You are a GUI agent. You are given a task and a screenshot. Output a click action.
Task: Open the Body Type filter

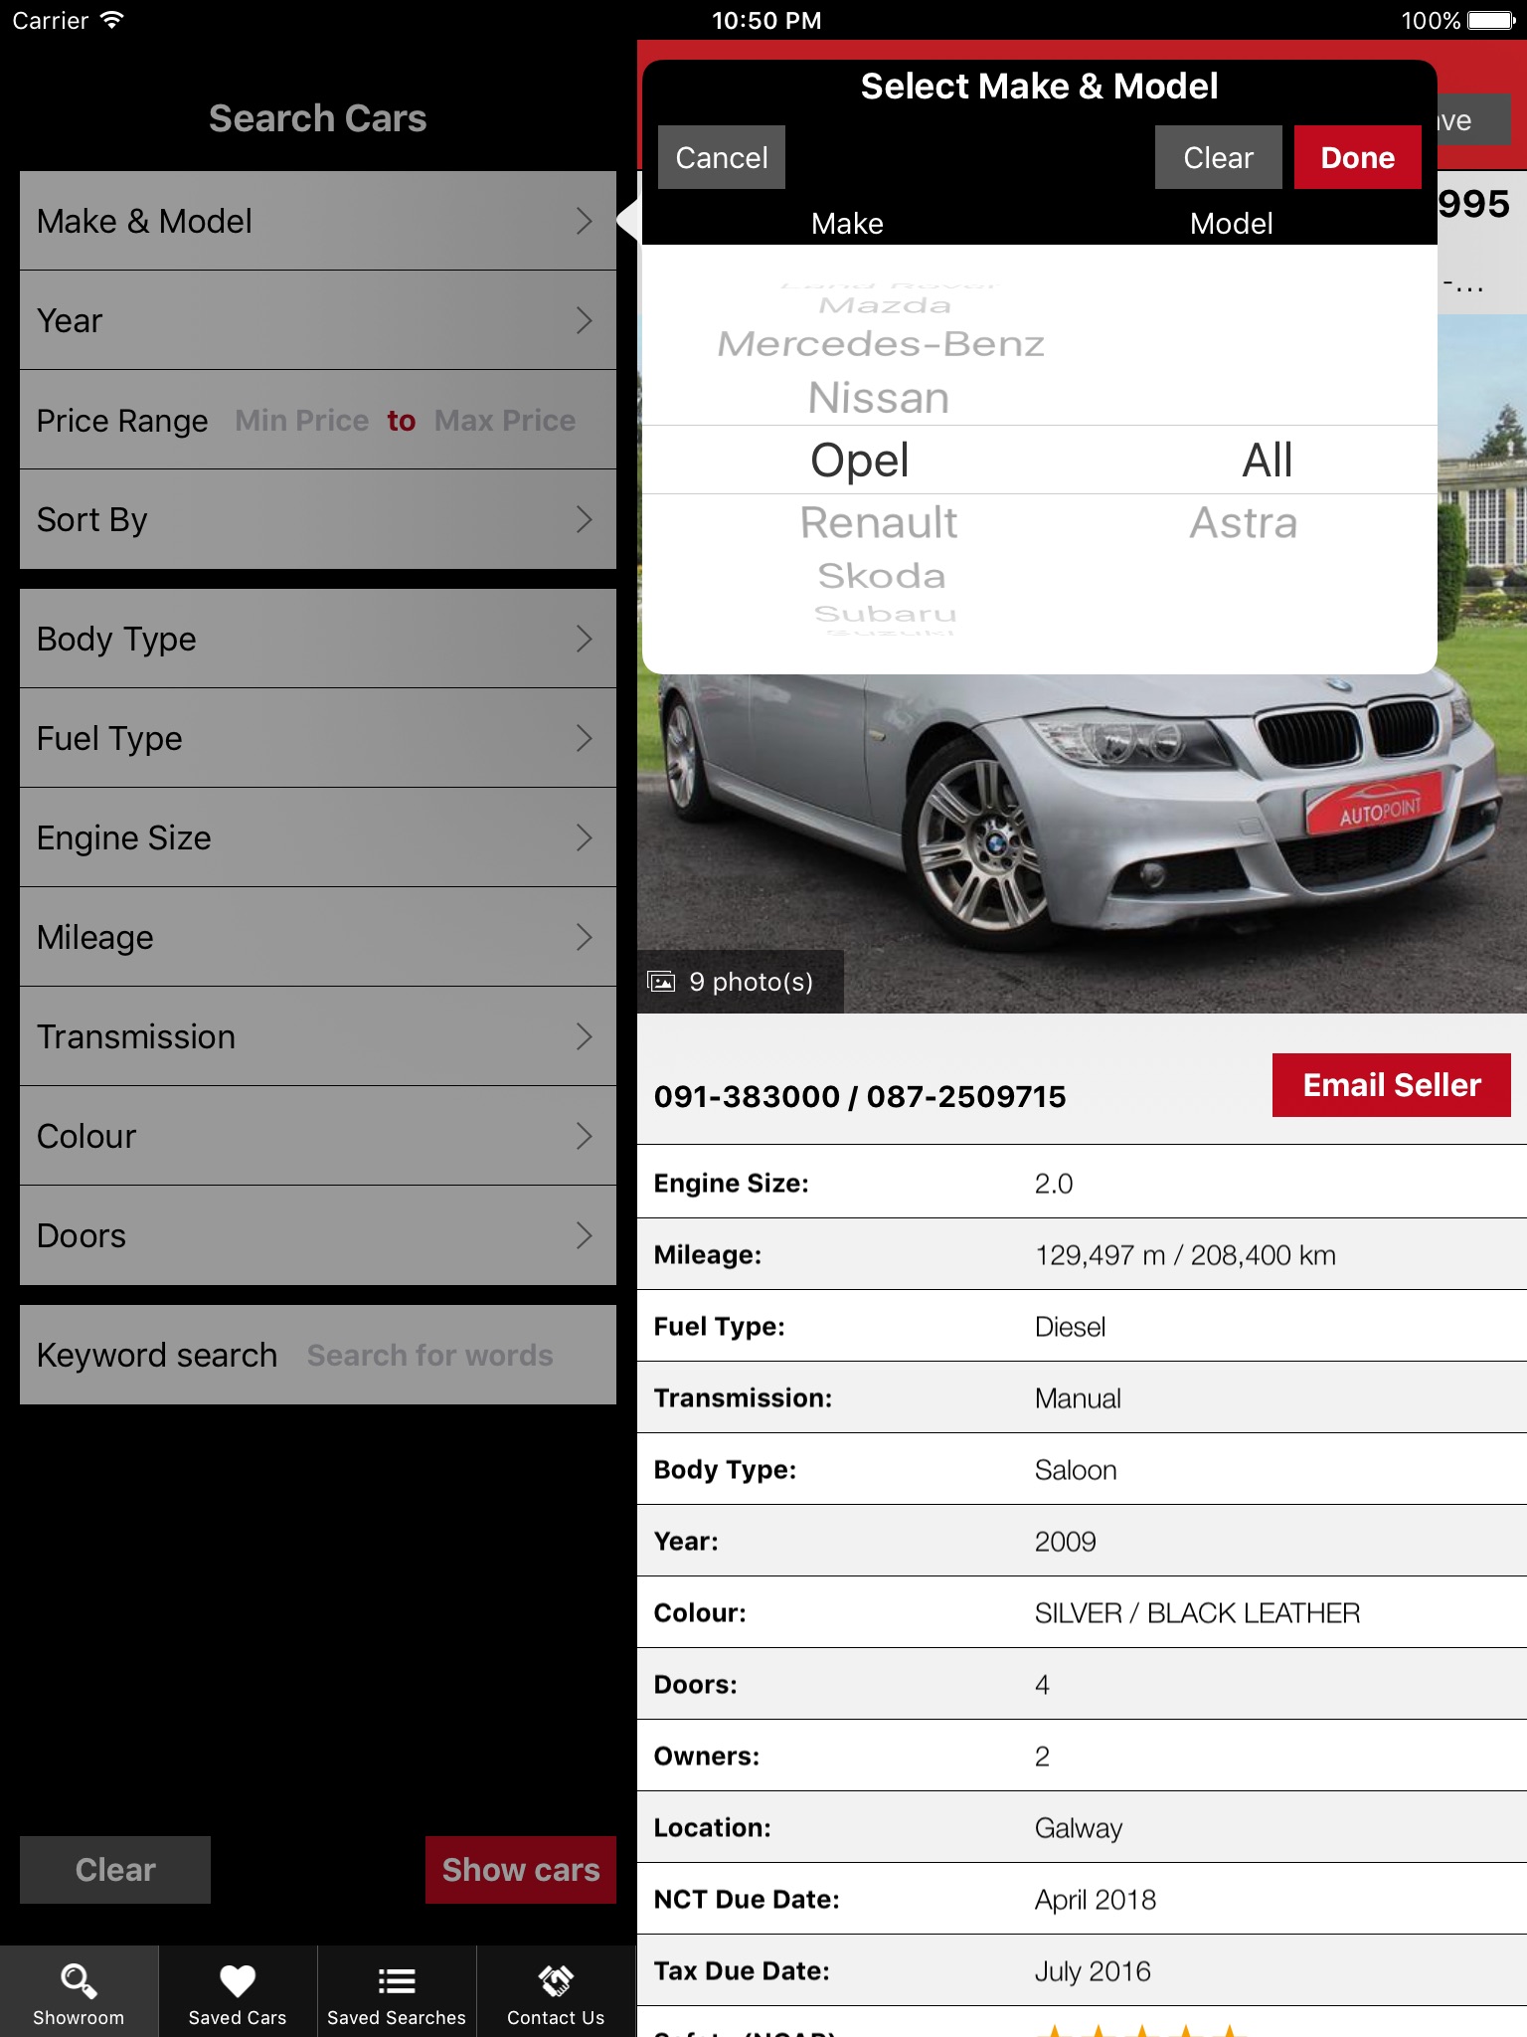pos(317,639)
